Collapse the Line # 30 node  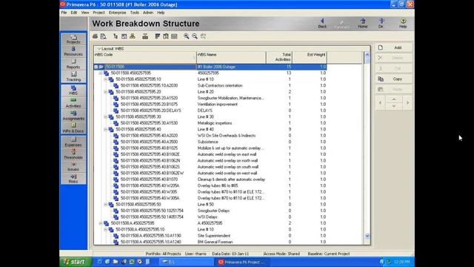click(105, 117)
